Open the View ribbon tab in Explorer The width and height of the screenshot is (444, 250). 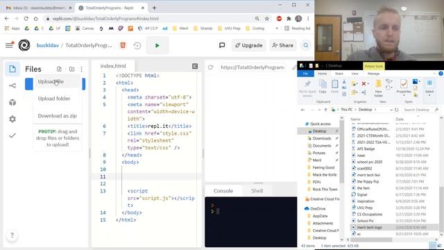tap(355, 74)
